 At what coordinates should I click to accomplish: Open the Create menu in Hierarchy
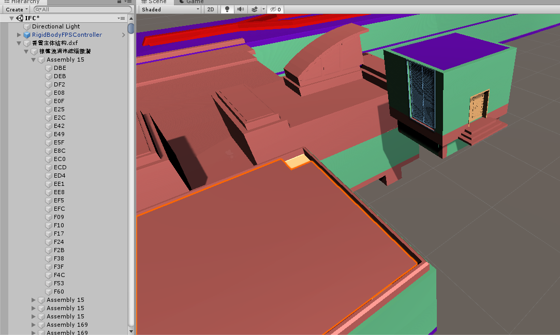point(16,9)
